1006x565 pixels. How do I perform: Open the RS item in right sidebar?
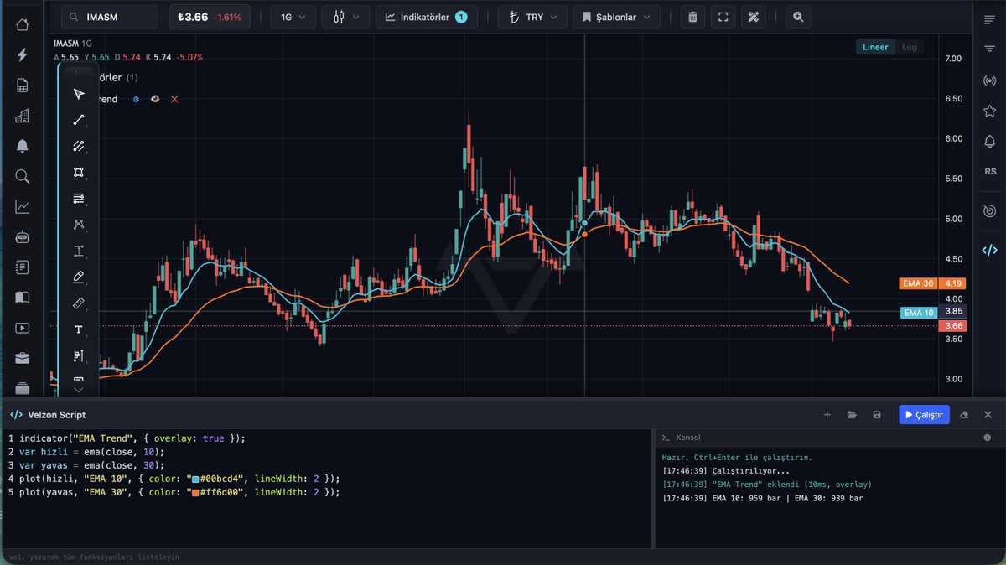989,172
